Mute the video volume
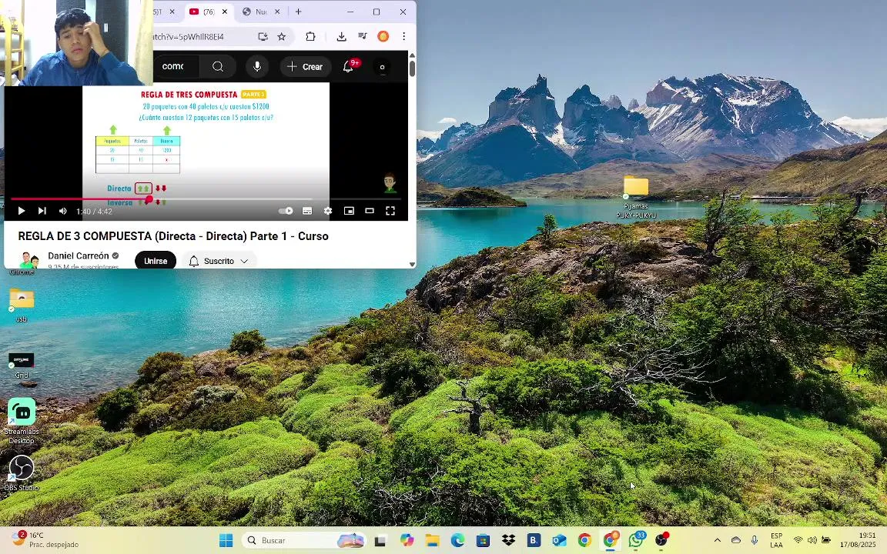The image size is (887, 554). (63, 211)
